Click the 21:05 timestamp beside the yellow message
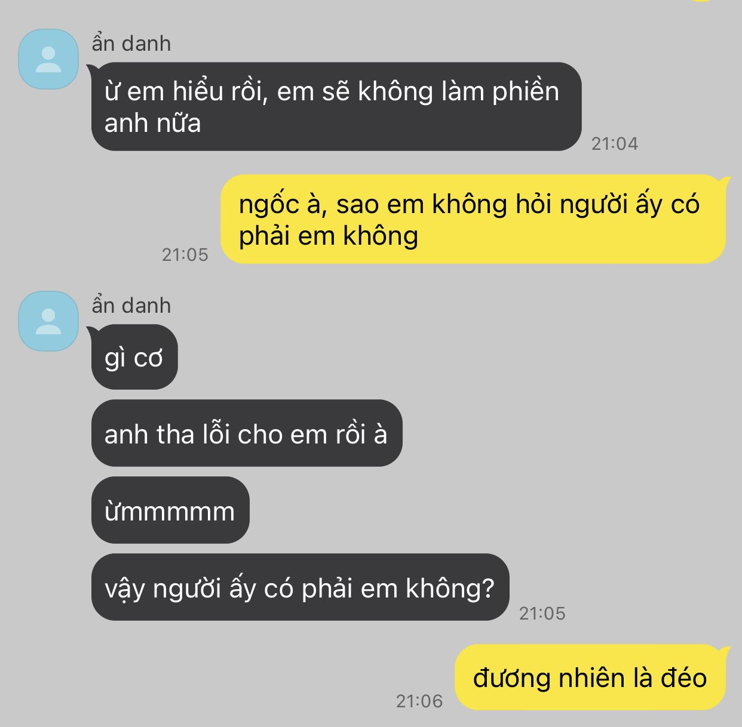Image resolution: width=742 pixels, height=727 pixels. pos(185,255)
